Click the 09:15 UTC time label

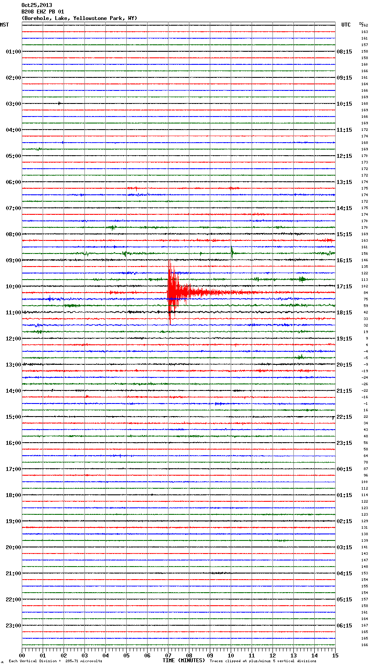pos(344,78)
